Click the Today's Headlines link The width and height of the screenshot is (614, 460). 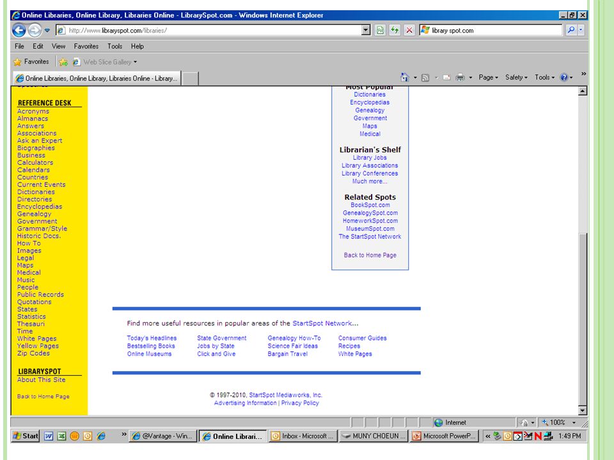[152, 338]
